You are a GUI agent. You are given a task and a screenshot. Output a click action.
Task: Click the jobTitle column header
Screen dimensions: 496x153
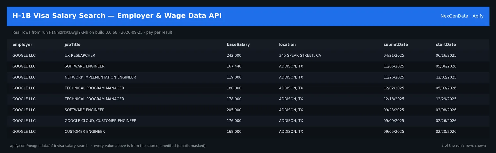(x=72, y=45)
